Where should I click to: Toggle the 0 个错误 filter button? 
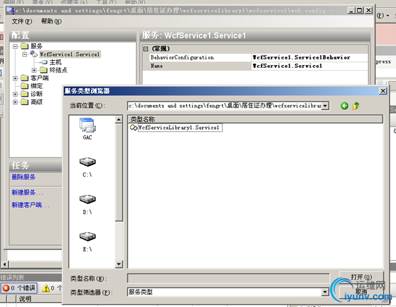click(19, 288)
